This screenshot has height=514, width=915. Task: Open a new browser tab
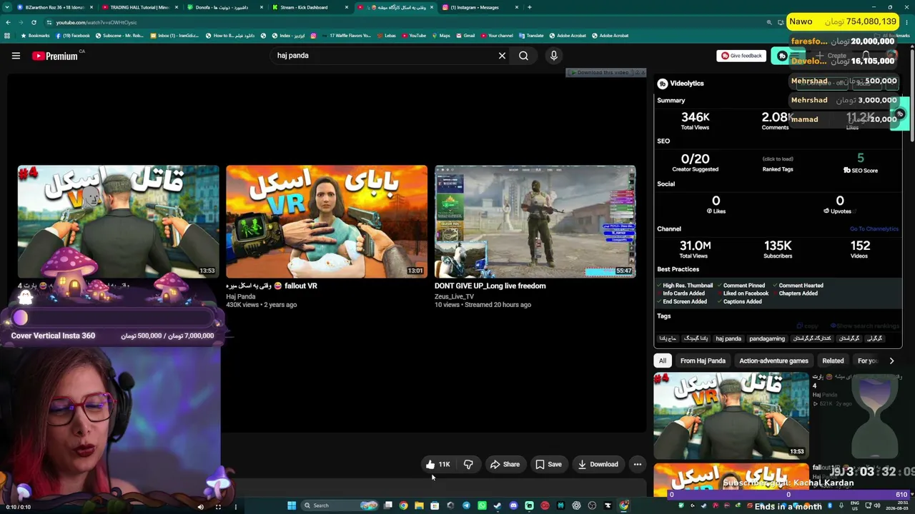529,7
